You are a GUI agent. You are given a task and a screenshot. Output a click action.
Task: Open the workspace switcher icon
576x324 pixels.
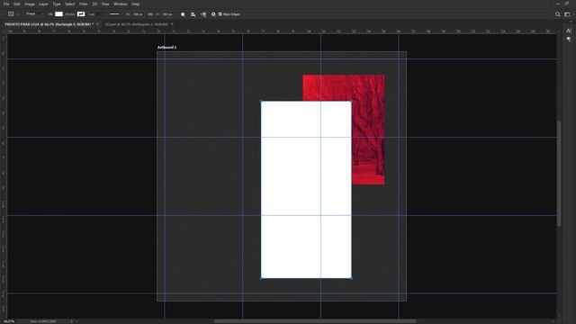click(568, 14)
